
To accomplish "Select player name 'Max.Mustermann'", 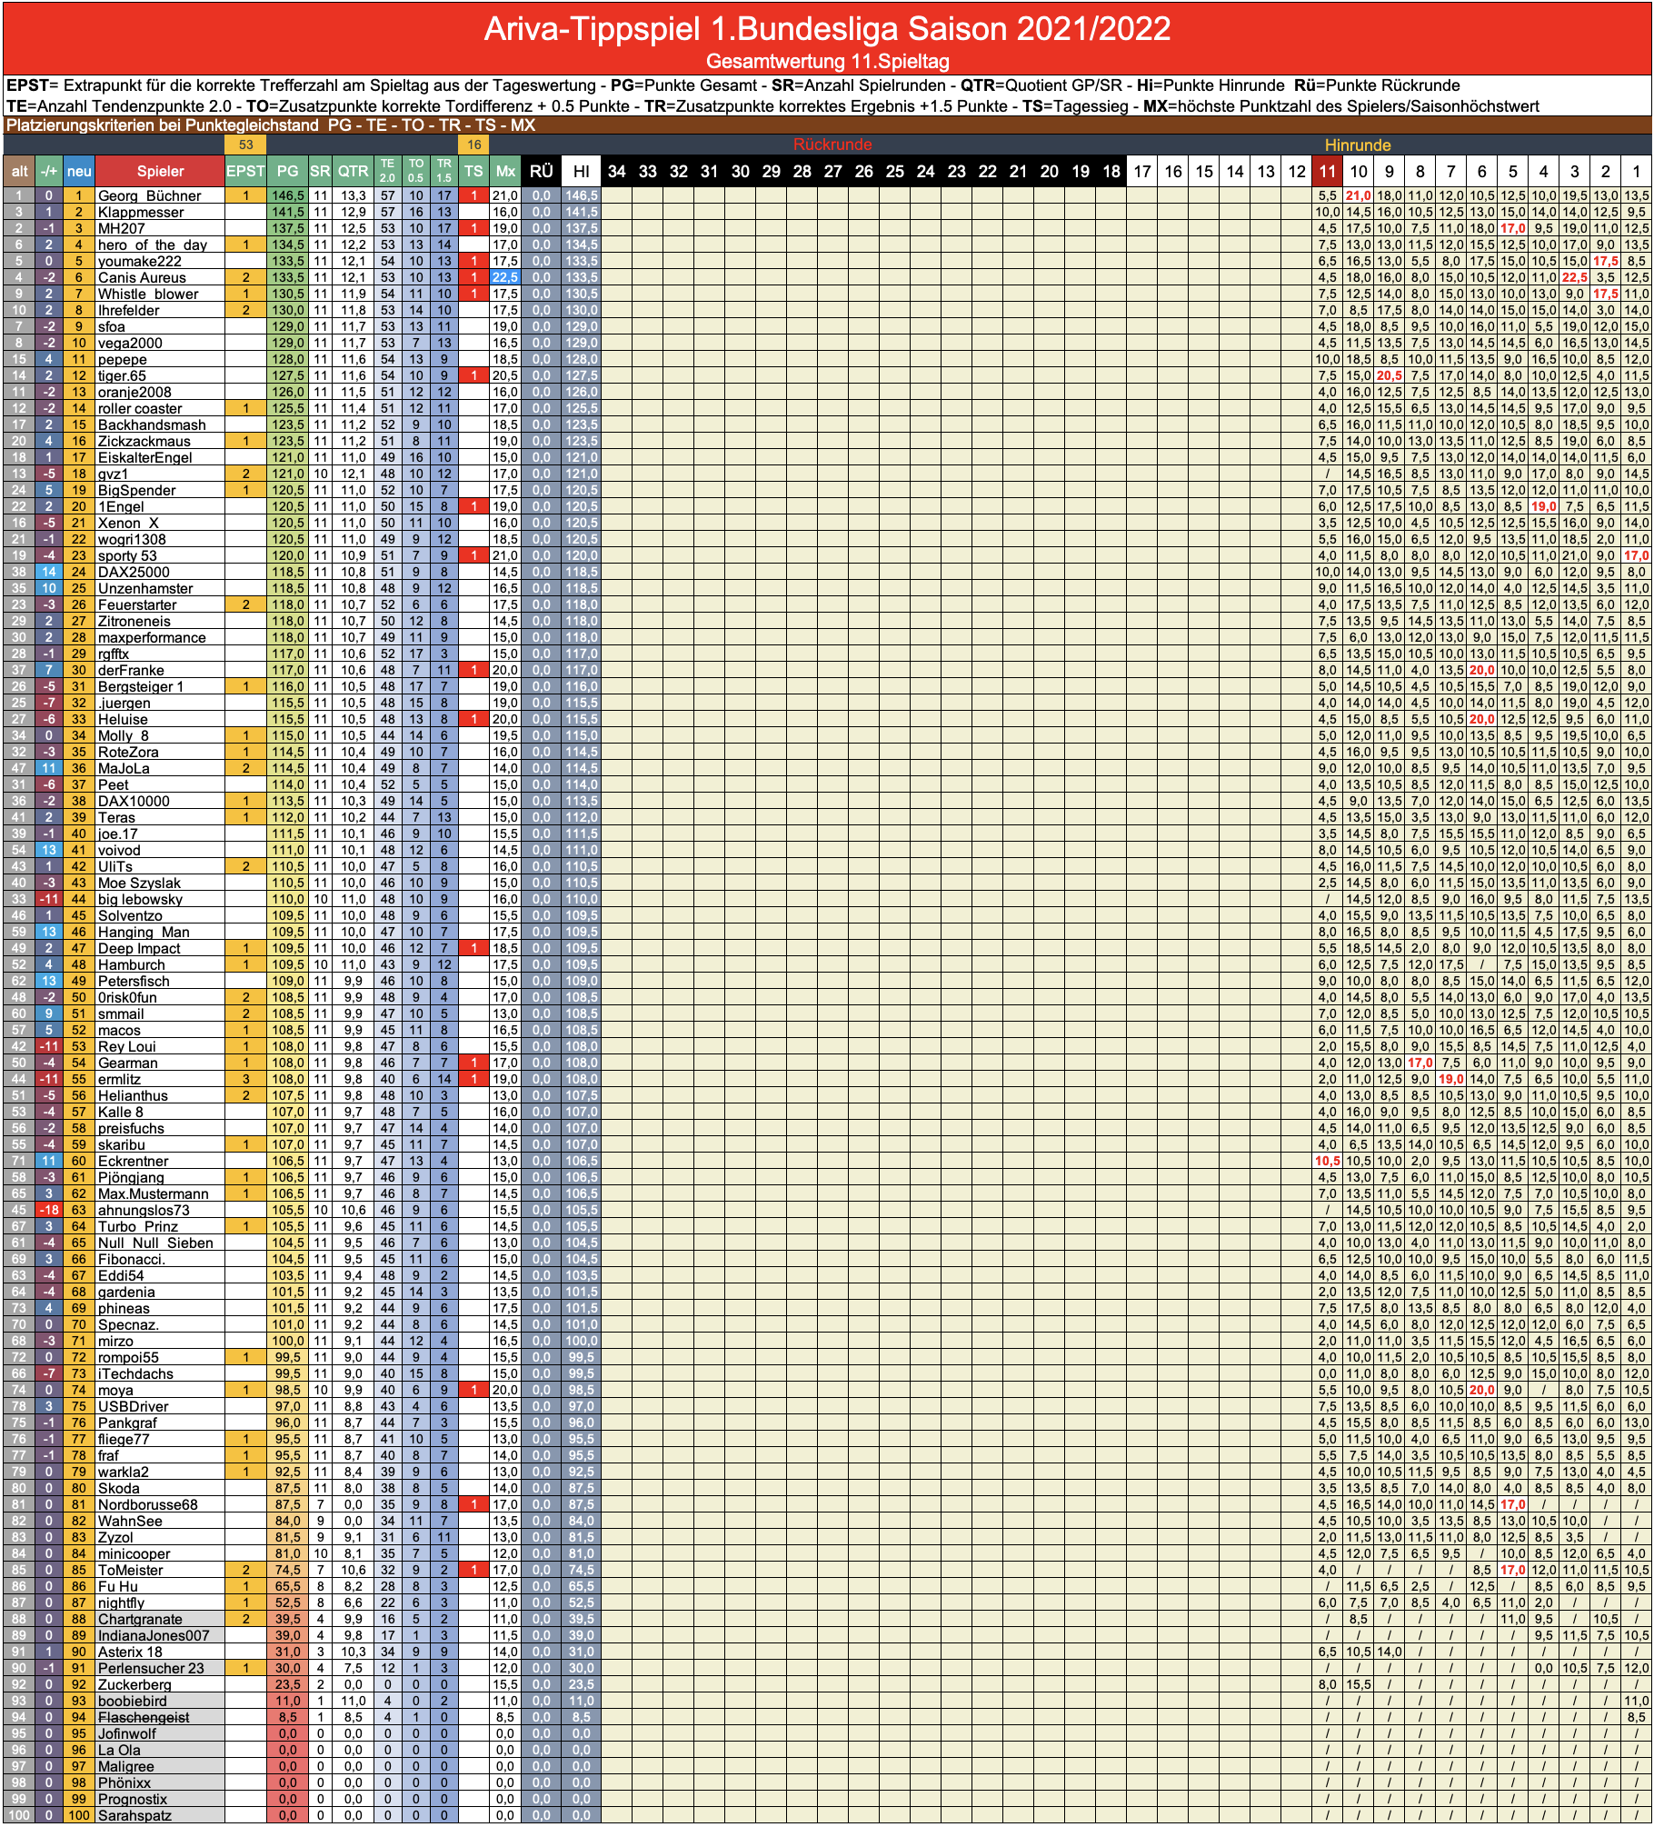I will click(x=153, y=1193).
